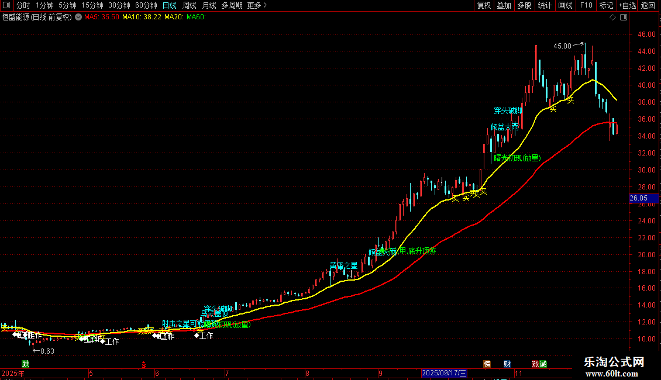Click the 叠加 overlay button
The height and width of the screenshot is (380, 661).
[x=504, y=5]
